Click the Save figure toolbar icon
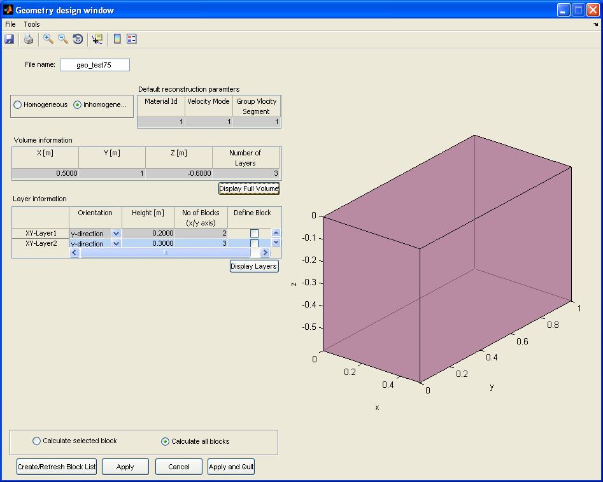603x482 pixels. 9,39
